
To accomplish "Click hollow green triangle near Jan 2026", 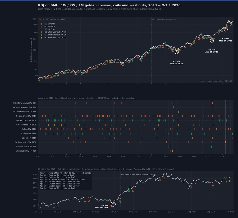I will (58, 206).
